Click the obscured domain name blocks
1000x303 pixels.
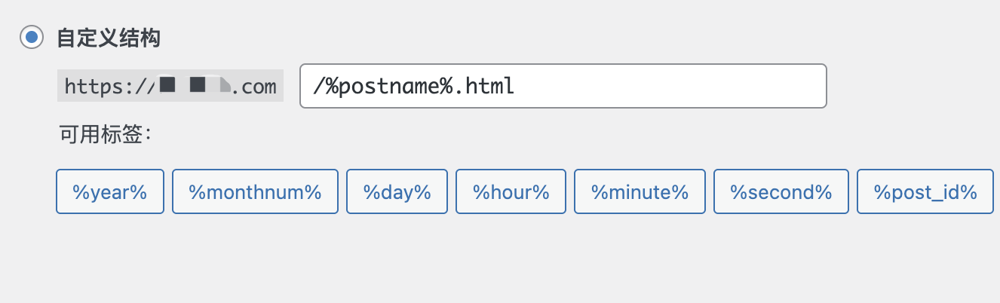[x=194, y=85]
